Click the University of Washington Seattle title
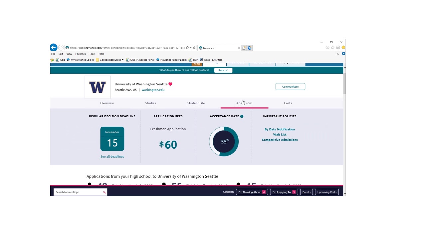Image resolution: width=426 pixels, height=240 pixels. [x=141, y=84]
